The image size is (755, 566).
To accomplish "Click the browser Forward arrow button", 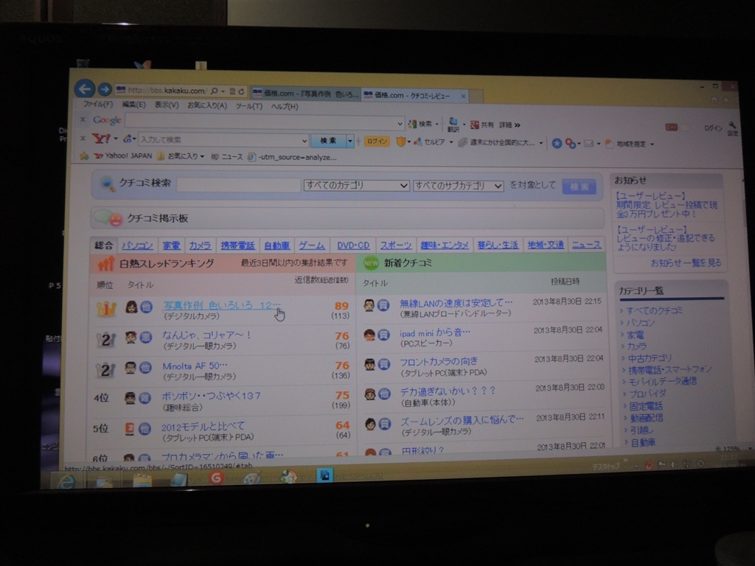I will [105, 89].
